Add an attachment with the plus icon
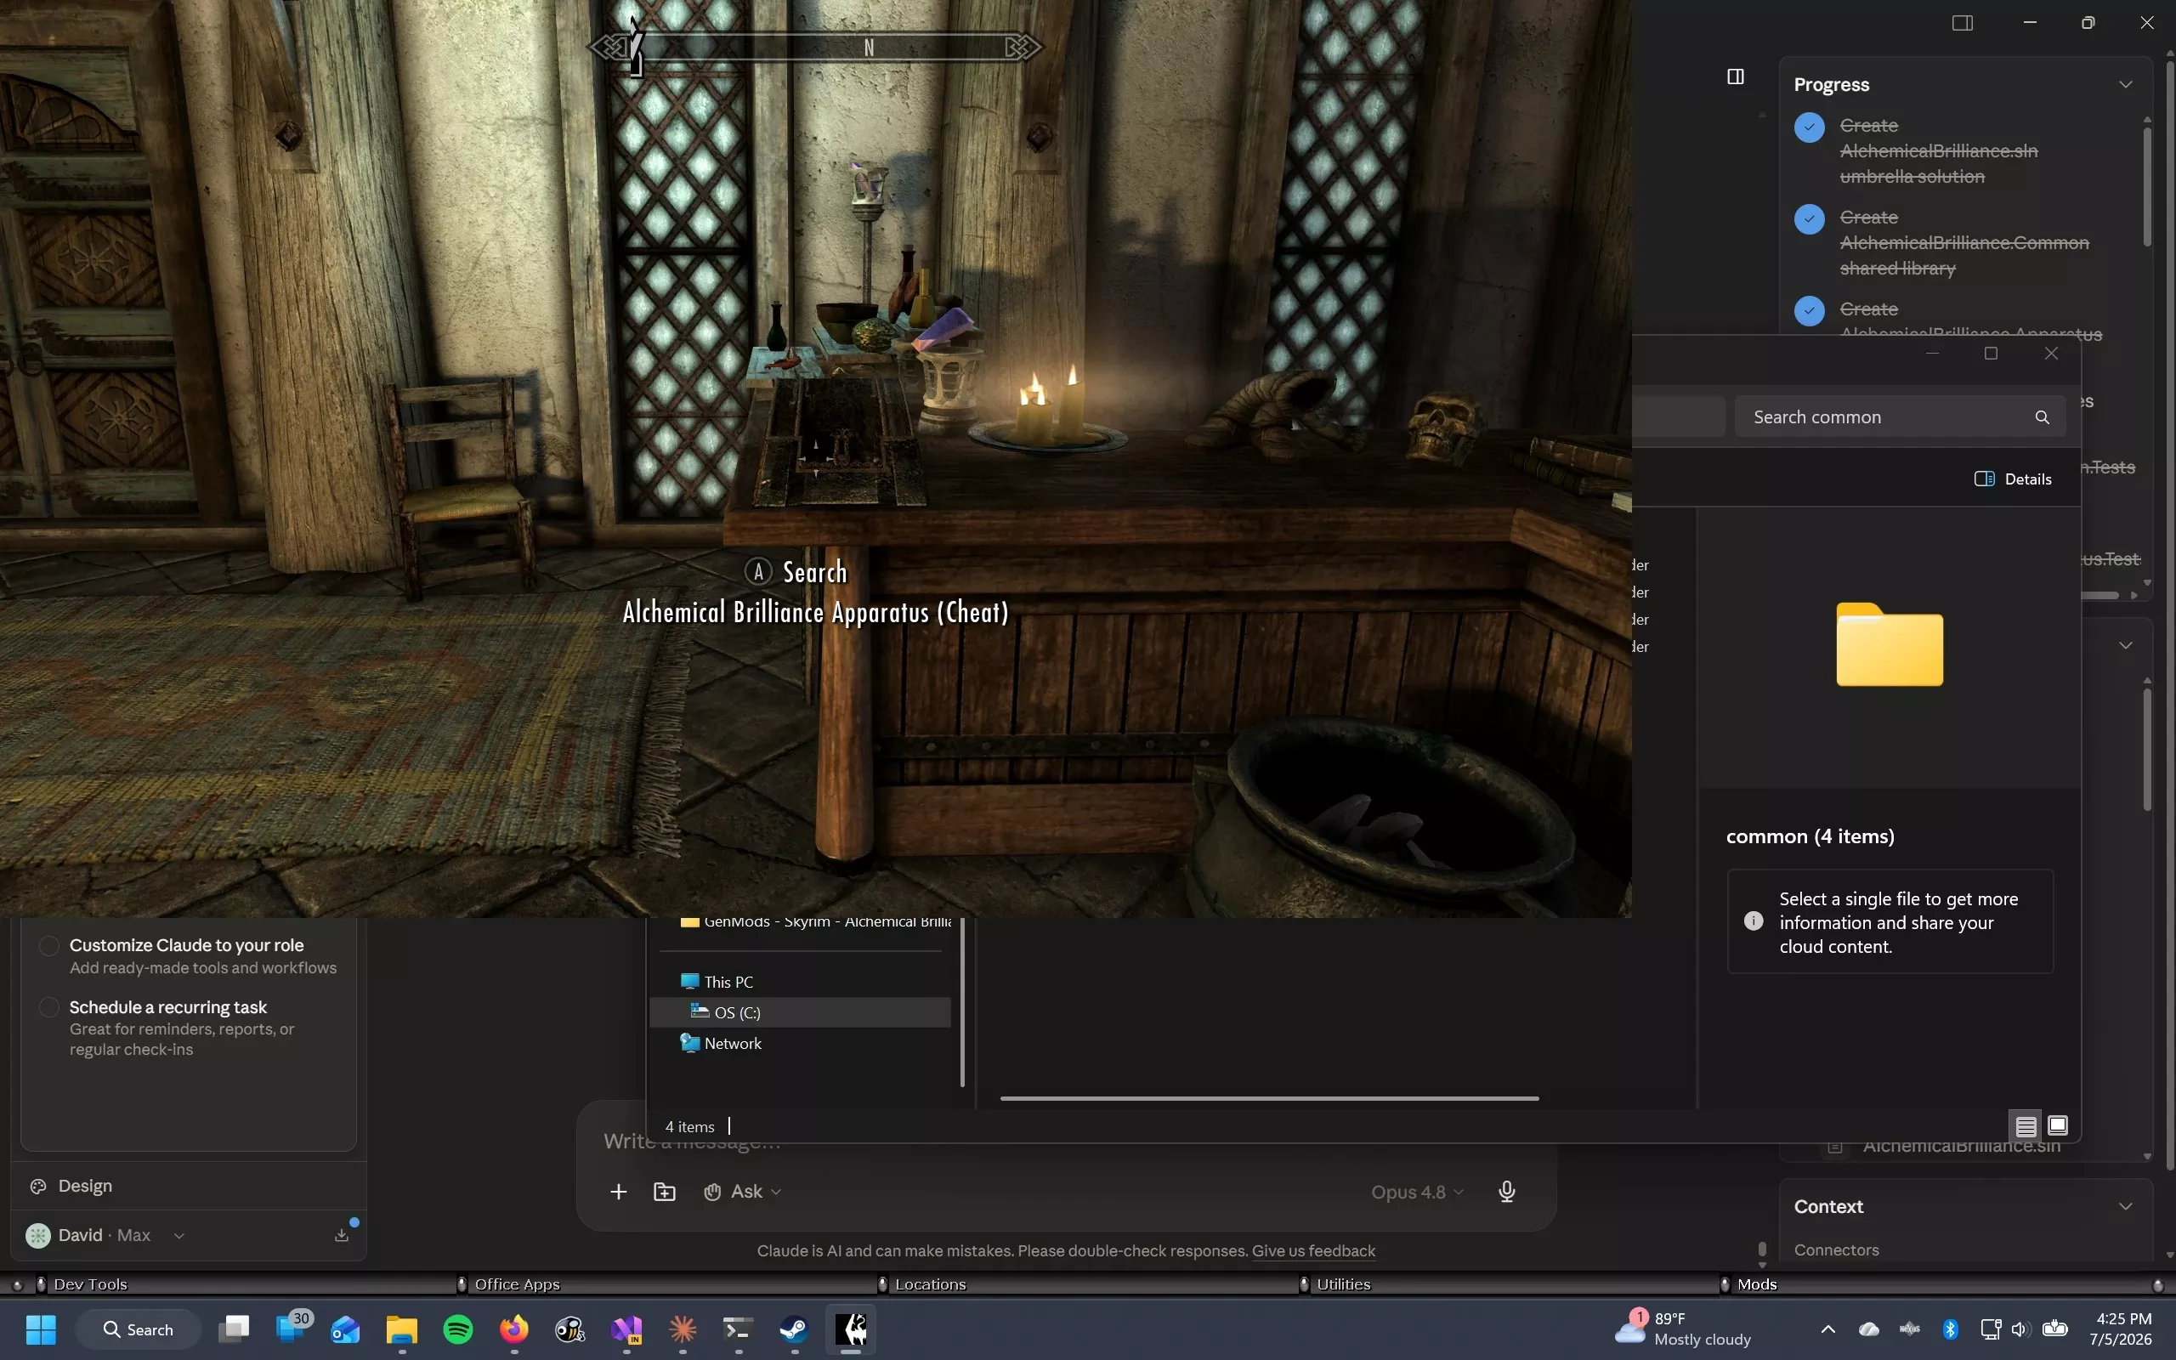This screenshot has width=2176, height=1360. [619, 1192]
